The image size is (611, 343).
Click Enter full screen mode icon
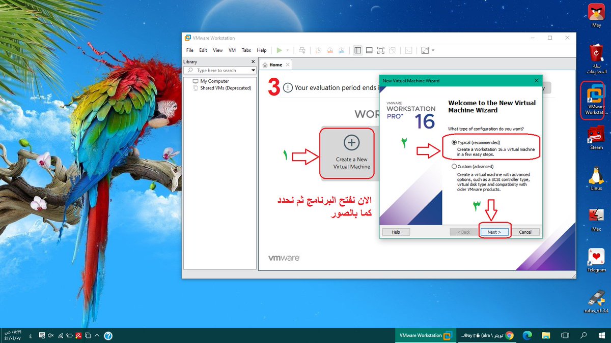point(381,50)
